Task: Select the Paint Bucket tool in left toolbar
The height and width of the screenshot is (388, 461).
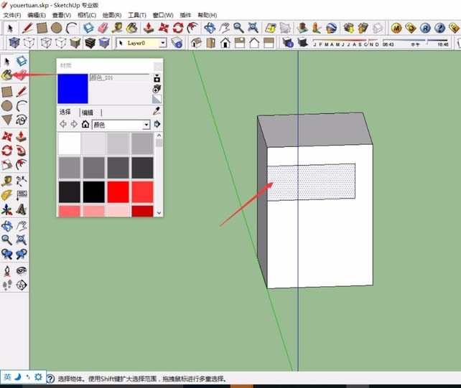Action: pyautogui.click(x=7, y=75)
